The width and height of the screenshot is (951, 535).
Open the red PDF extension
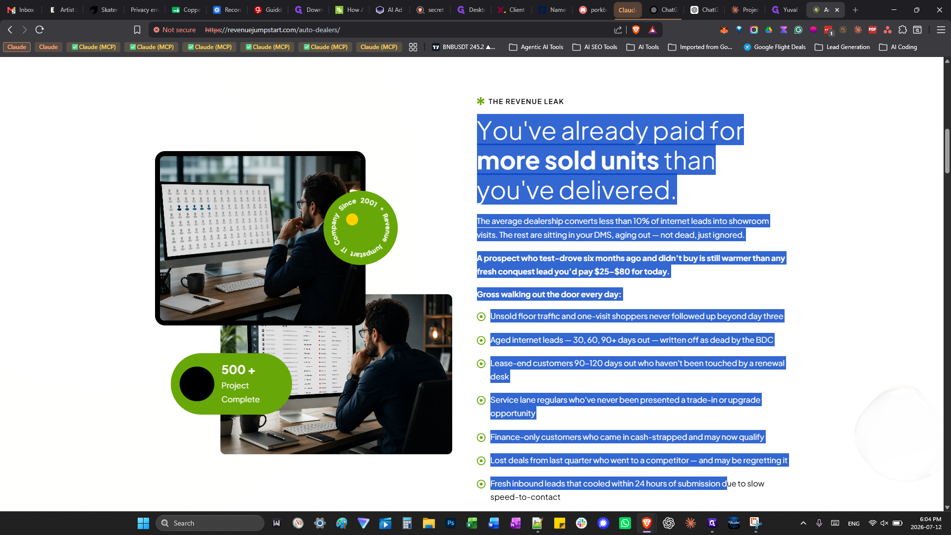(873, 30)
